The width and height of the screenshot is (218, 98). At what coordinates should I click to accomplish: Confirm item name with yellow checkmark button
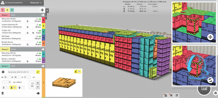(x=38, y=72)
